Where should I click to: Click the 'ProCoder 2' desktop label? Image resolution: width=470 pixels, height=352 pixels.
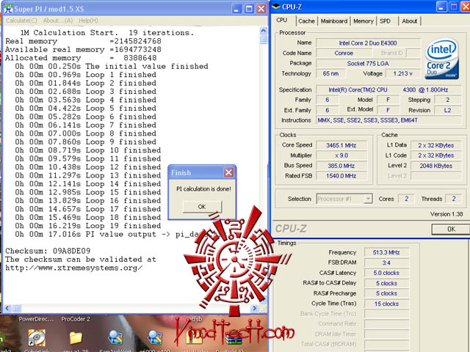coord(76,319)
